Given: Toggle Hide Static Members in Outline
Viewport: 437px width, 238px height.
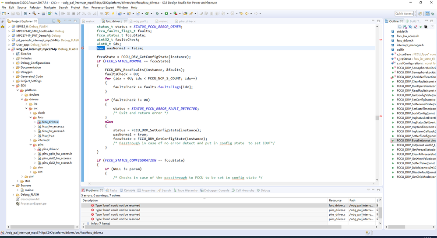Looking at the screenshot, I should tap(415, 27).
